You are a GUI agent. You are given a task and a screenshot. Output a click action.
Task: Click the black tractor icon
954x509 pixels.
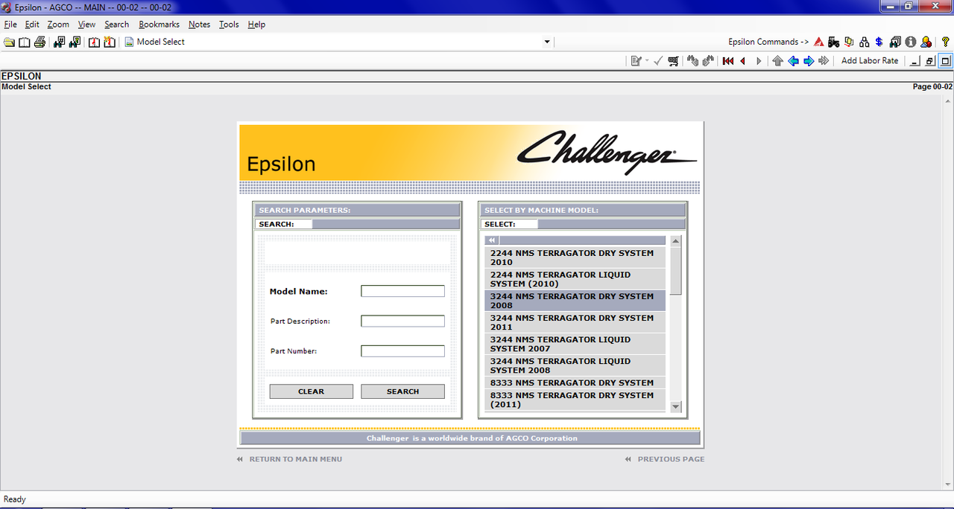(833, 42)
